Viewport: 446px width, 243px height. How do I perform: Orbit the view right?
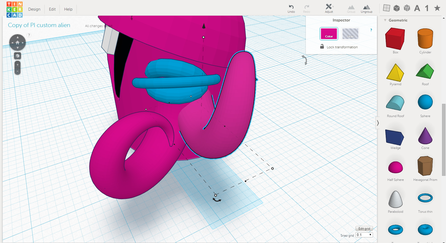point(23,42)
